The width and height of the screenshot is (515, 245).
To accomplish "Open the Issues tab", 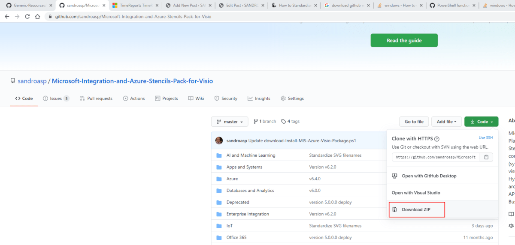I will pos(56,99).
